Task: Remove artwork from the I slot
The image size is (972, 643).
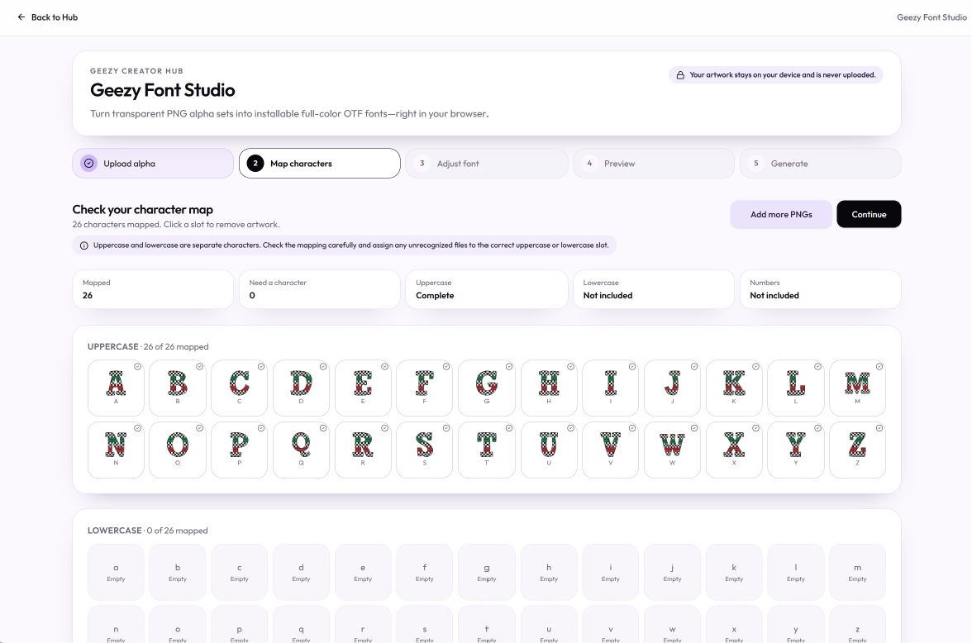Action: tap(611, 388)
